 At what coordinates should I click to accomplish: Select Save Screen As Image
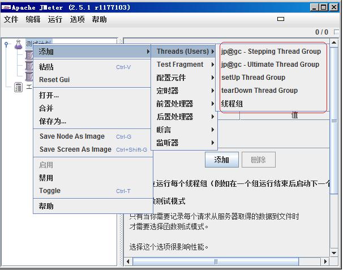tap(92, 149)
